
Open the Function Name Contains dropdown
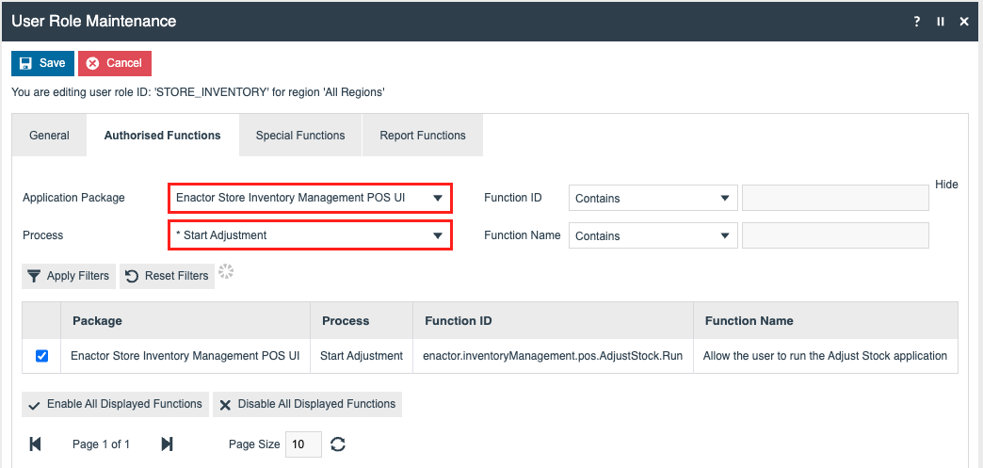coord(653,236)
